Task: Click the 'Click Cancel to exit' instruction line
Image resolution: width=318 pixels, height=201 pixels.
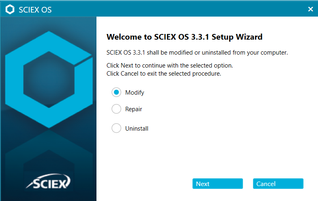Action: pos(164,74)
